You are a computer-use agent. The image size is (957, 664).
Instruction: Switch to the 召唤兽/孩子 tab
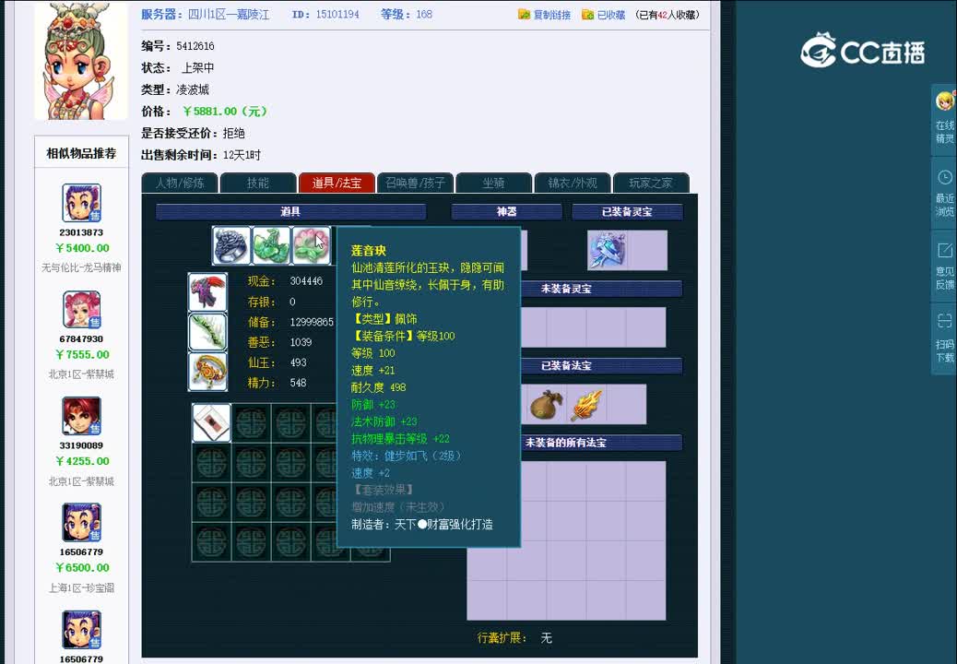coord(415,183)
